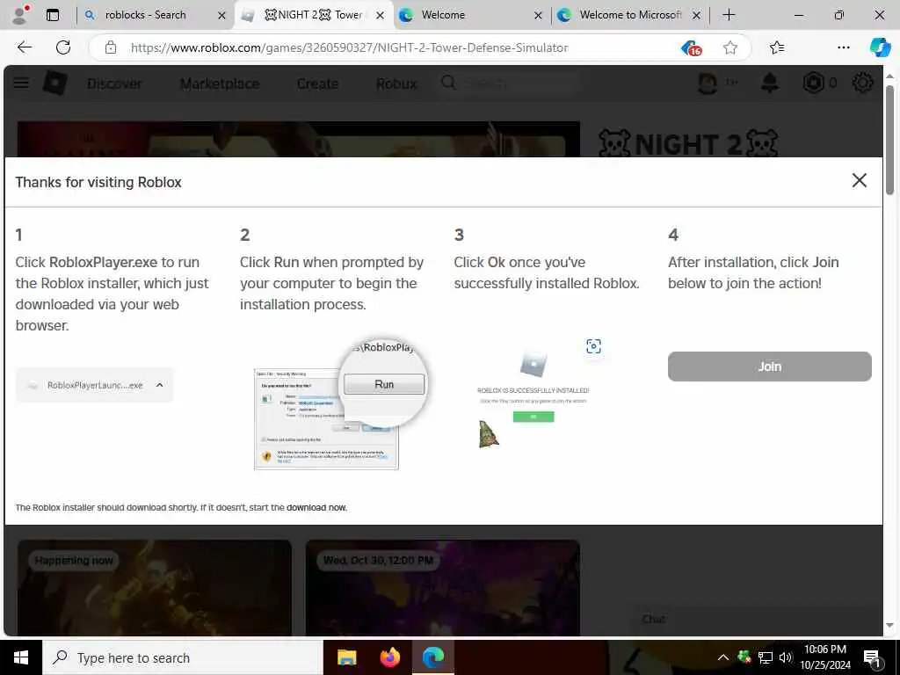The width and height of the screenshot is (900, 675).
Task: Expand the RobloxPlayerLauncher.exe download chevron
Action: click(x=160, y=385)
